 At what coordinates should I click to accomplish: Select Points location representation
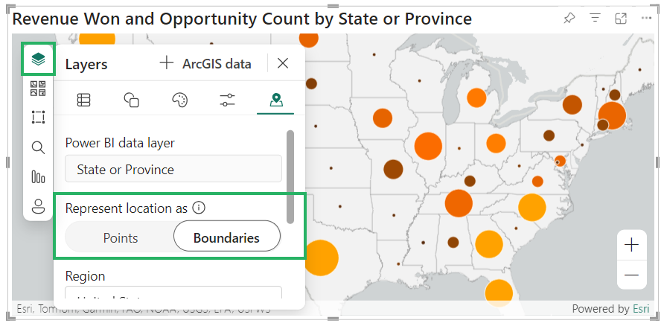(x=121, y=238)
